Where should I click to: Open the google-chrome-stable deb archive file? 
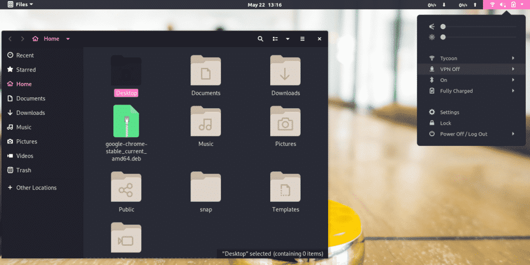coord(126,121)
